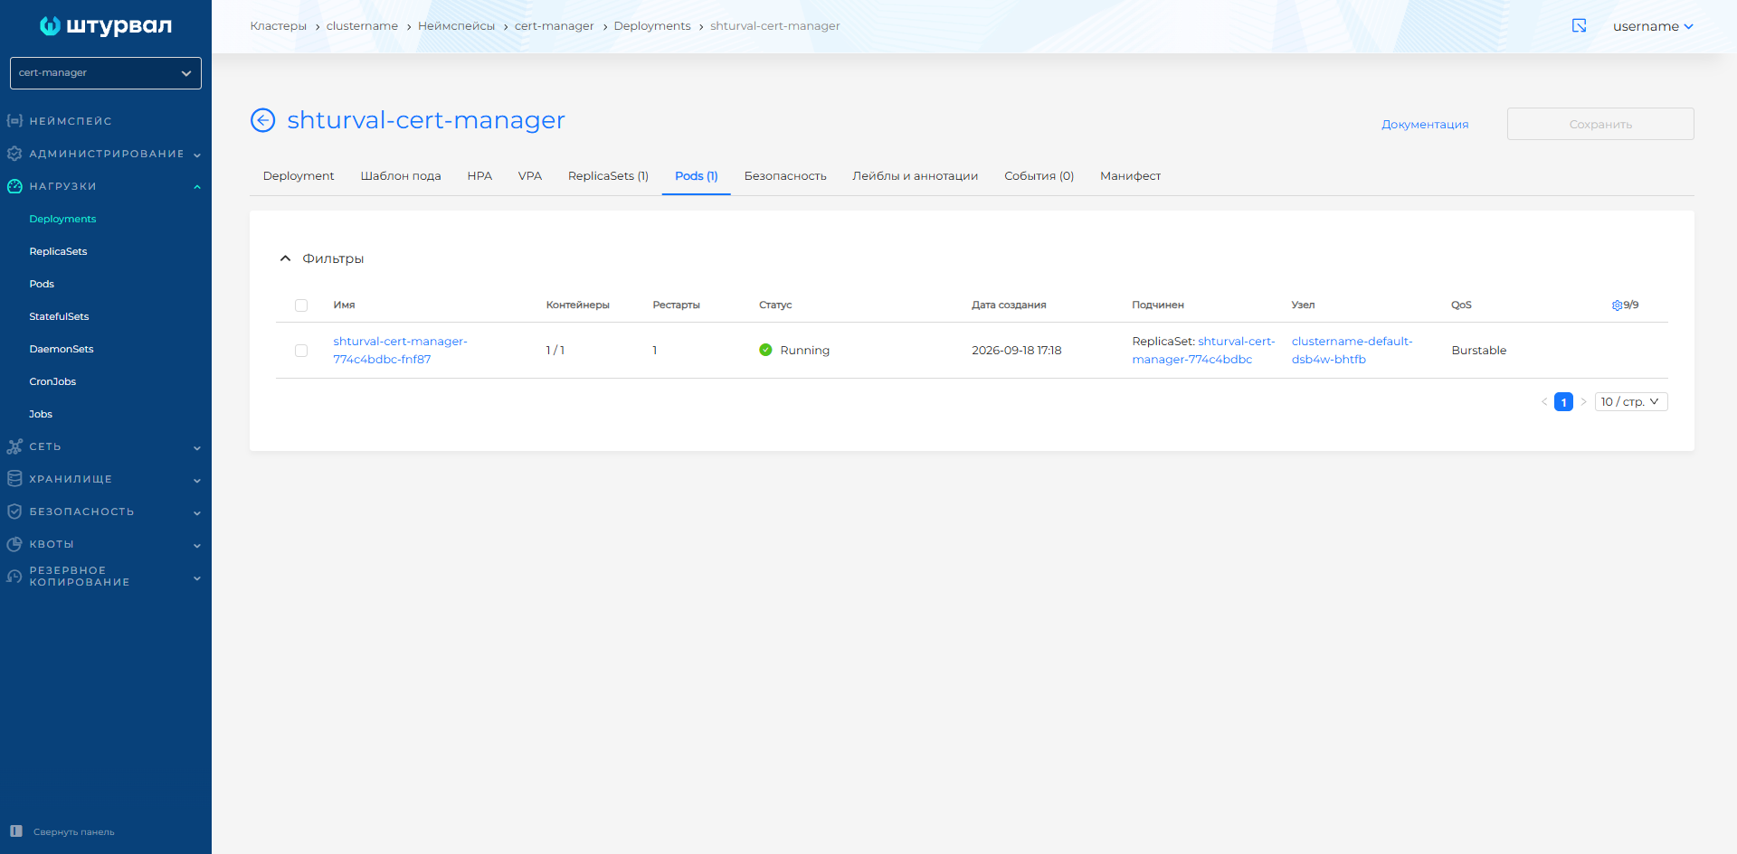Tick the select-all checkbox in table header
This screenshot has width=1737, height=854.
coord(301,305)
